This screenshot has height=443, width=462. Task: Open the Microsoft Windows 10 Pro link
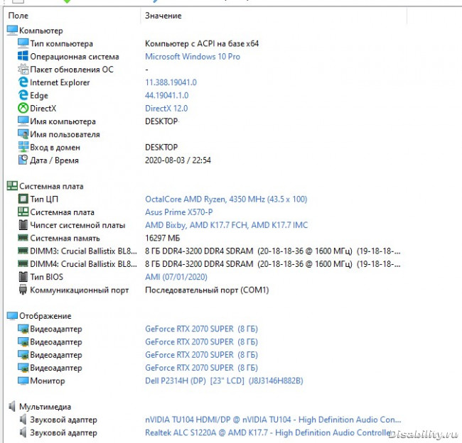(x=193, y=57)
